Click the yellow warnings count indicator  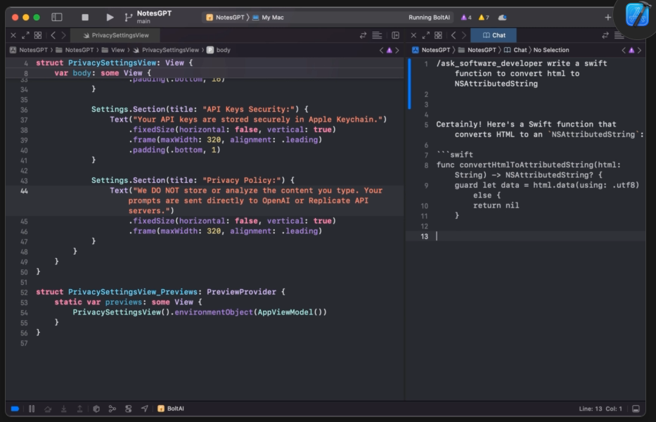pyautogui.click(x=483, y=17)
